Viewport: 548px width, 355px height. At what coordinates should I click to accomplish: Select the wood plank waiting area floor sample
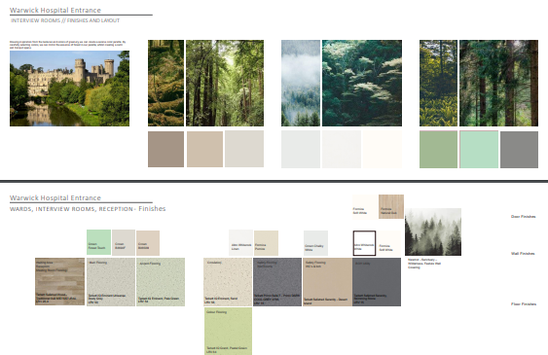[x=59, y=282]
